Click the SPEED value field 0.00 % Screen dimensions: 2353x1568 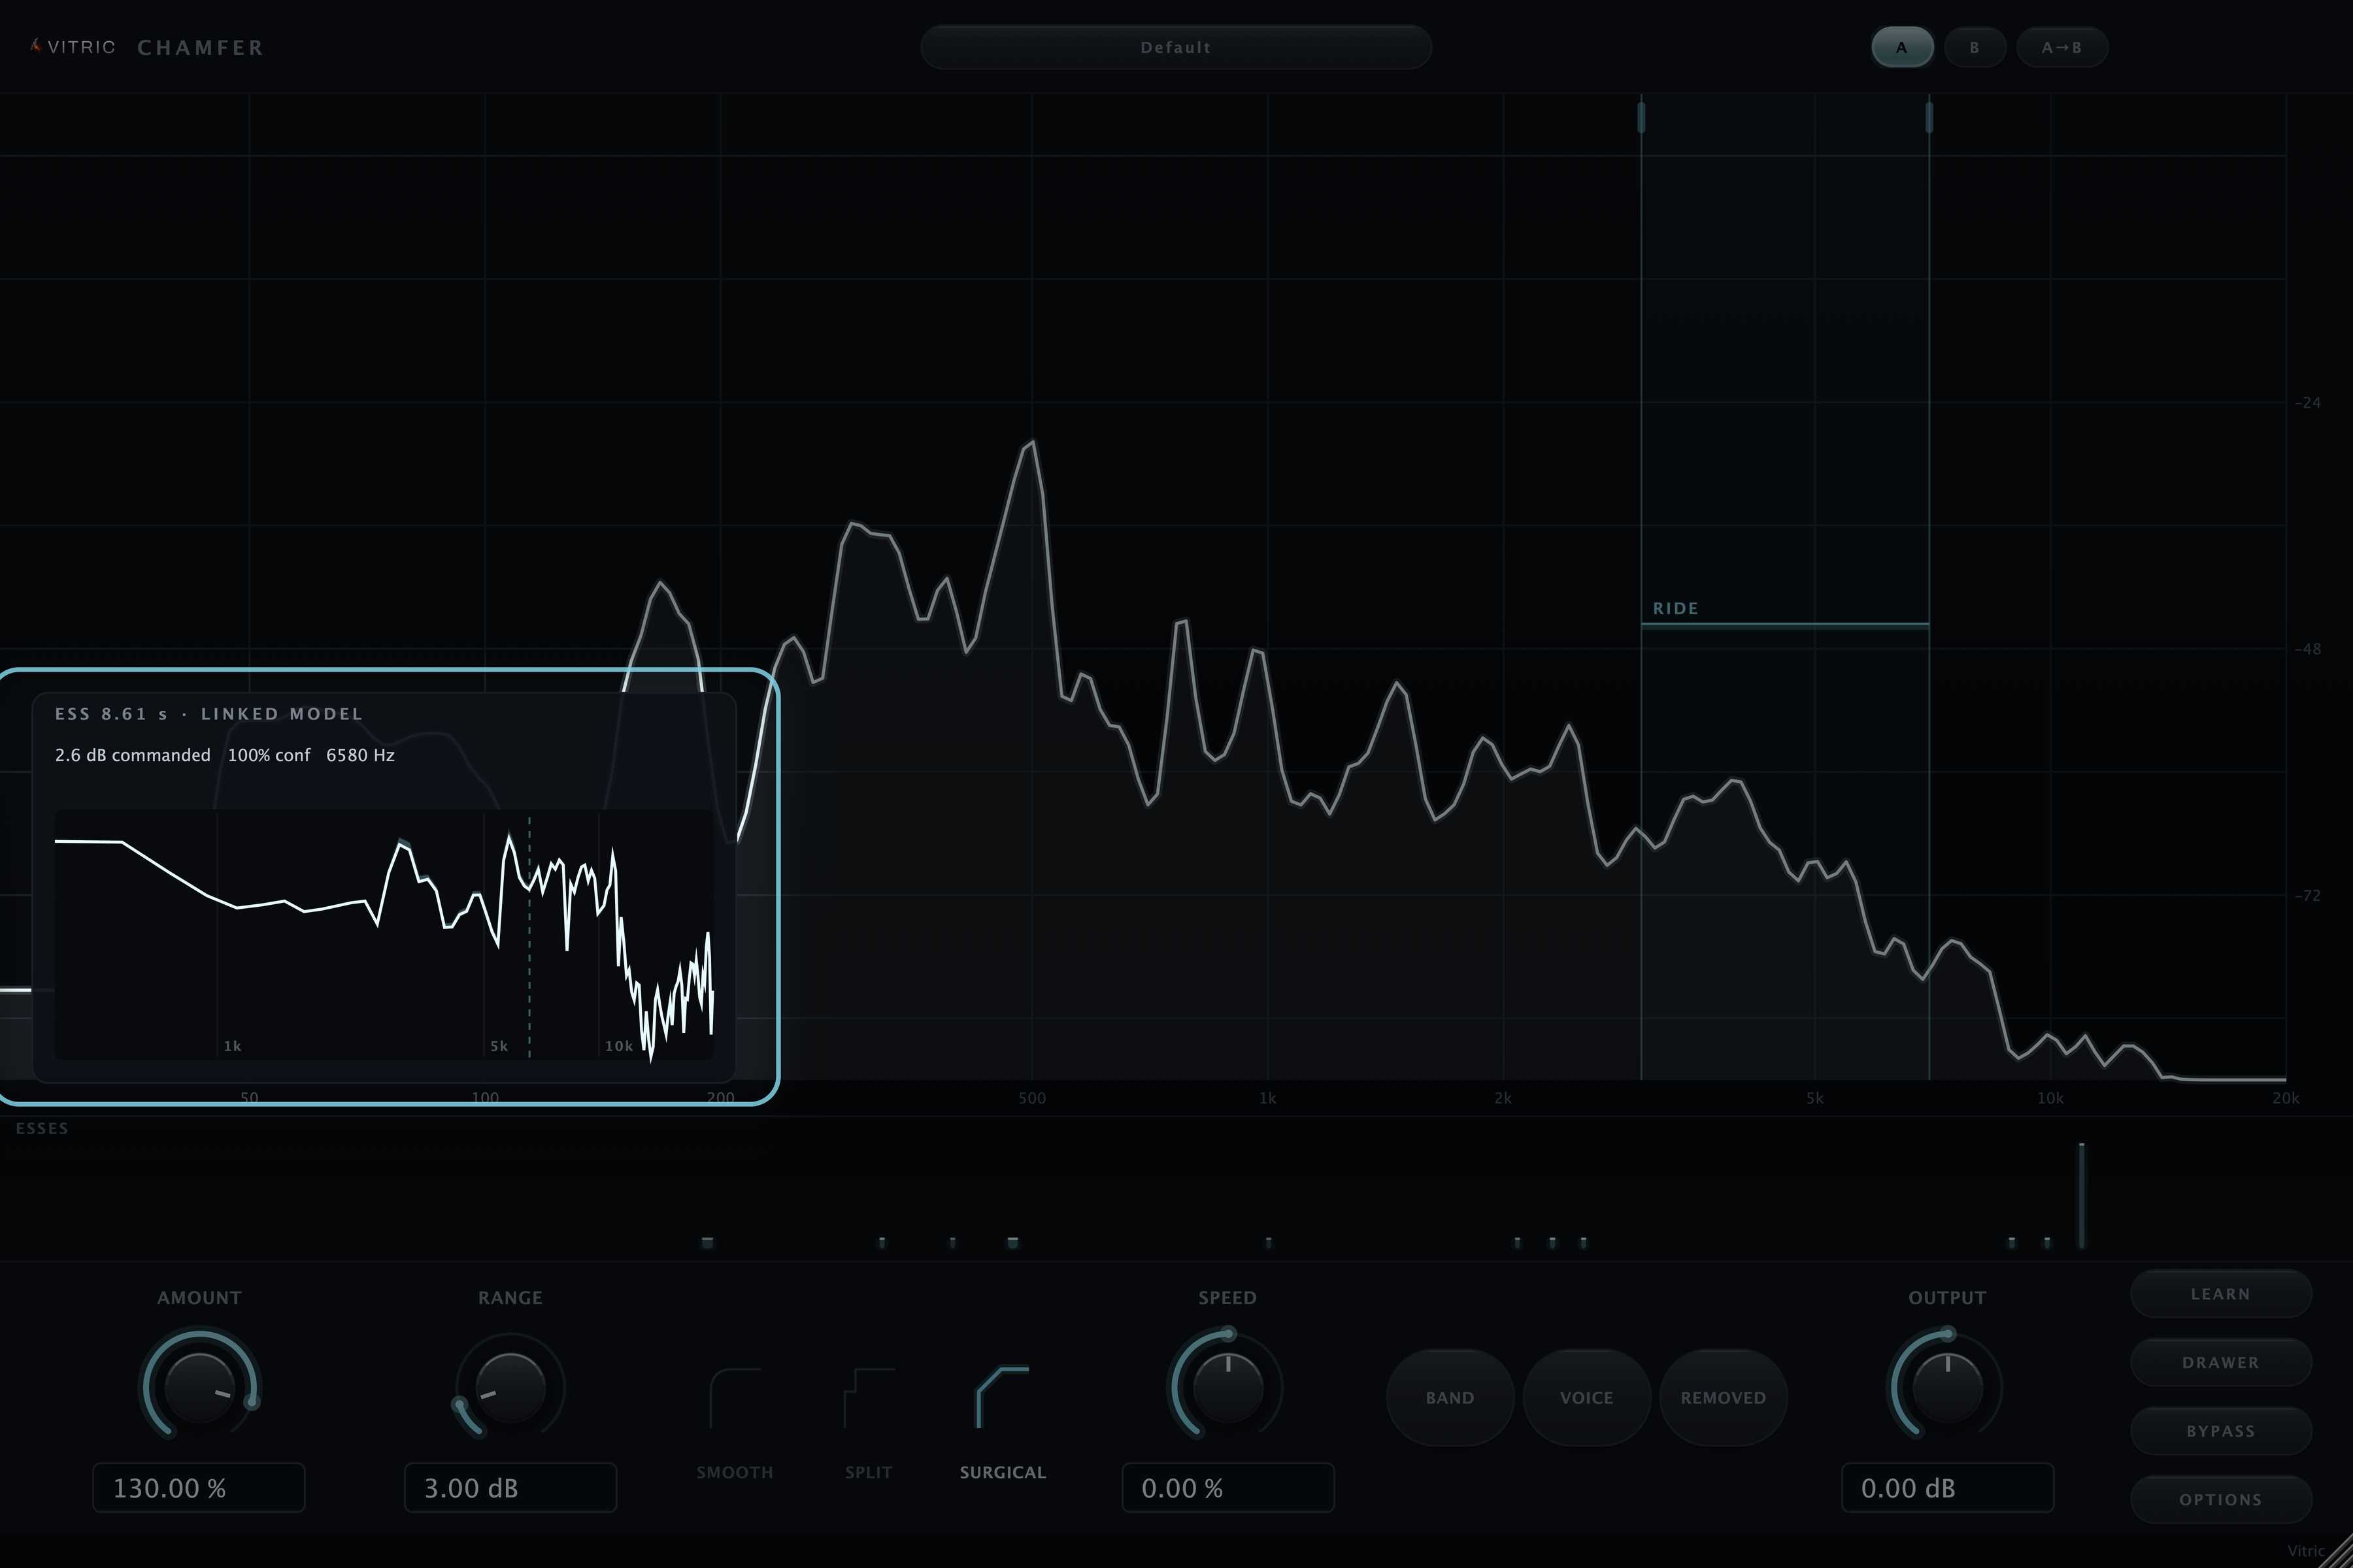click(x=1227, y=1487)
